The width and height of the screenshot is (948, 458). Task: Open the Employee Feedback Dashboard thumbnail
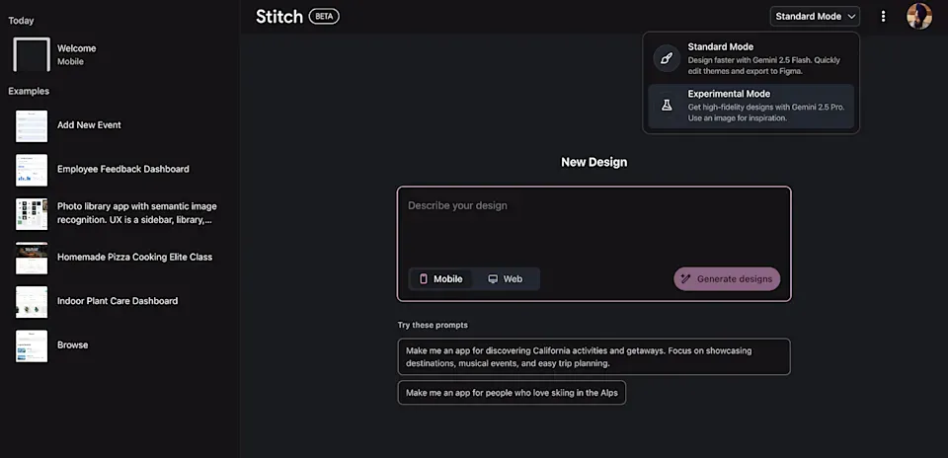pyautogui.click(x=32, y=170)
